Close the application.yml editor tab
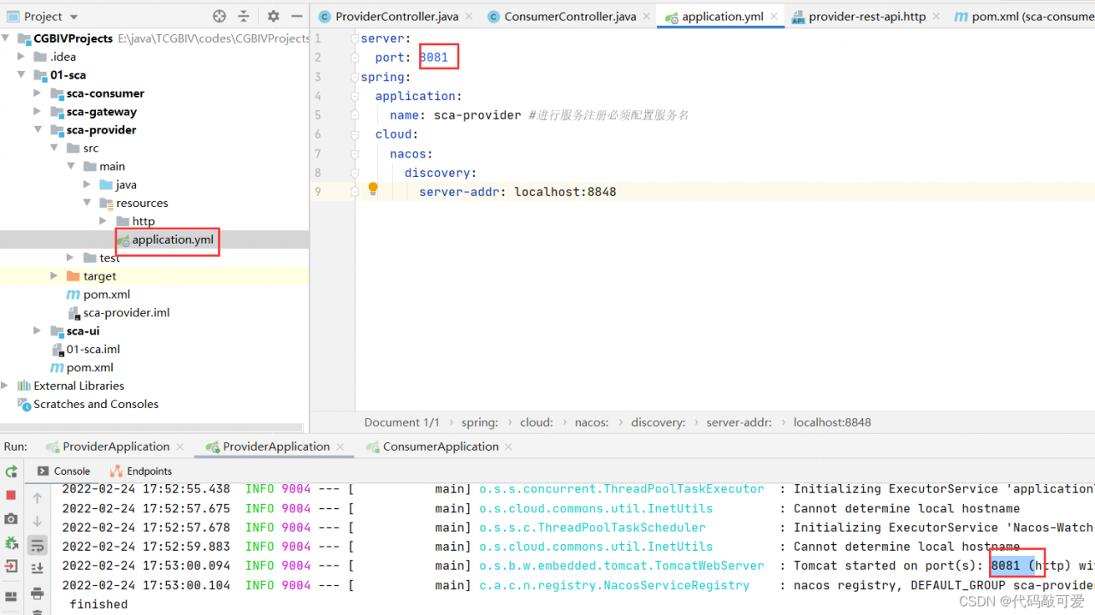 tap(773, 16)
